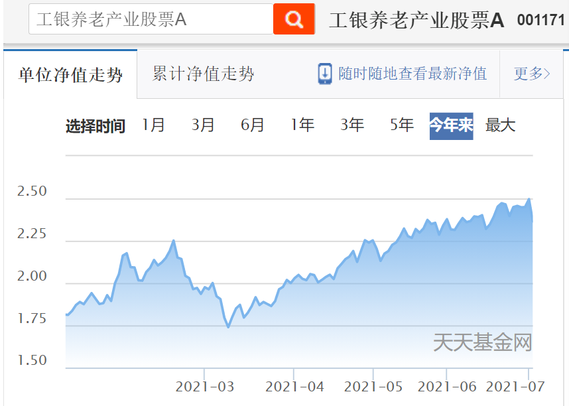Image resolution: width=569 pixels, height=406 pixels.
Task: Switch to the 单位净值走势 tab
Action: (70, 74)
